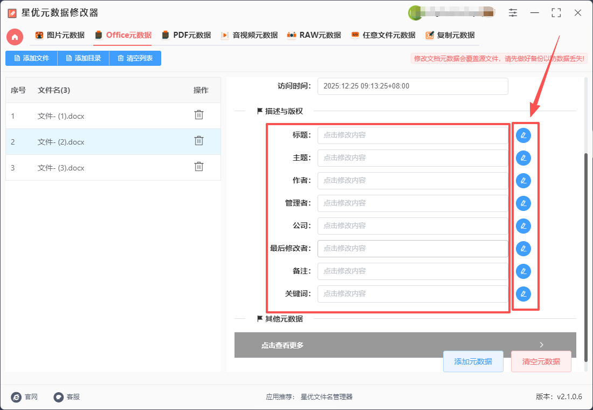Open the 音视频元数据 tab
This screenshot has height=410, width=593.
(x=249, y=35)
